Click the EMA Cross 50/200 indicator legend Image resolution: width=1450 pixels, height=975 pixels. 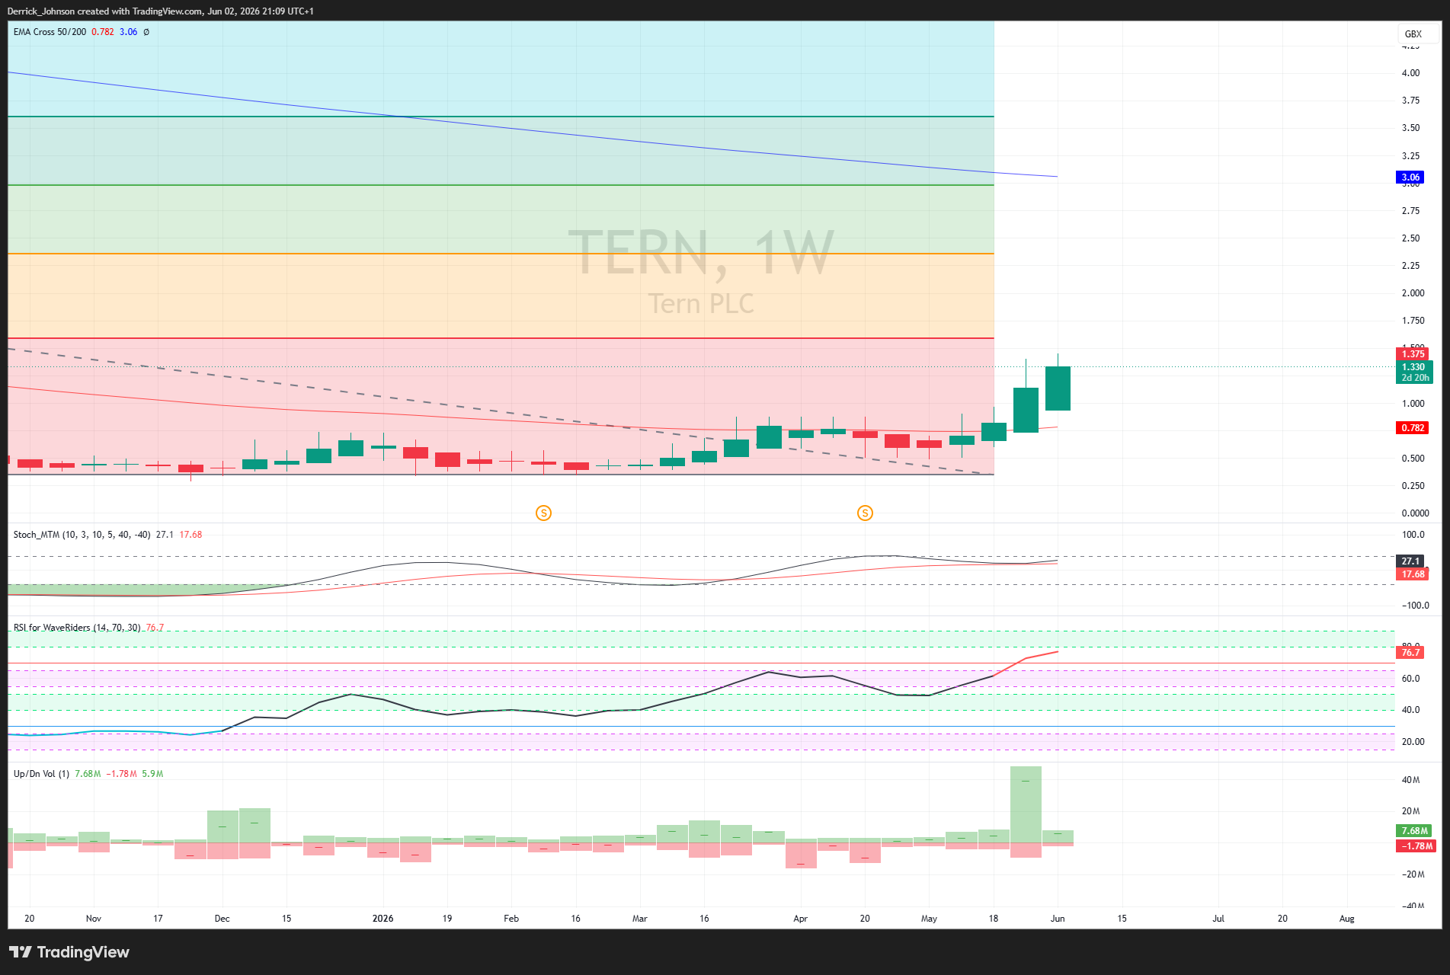(50, 32)
